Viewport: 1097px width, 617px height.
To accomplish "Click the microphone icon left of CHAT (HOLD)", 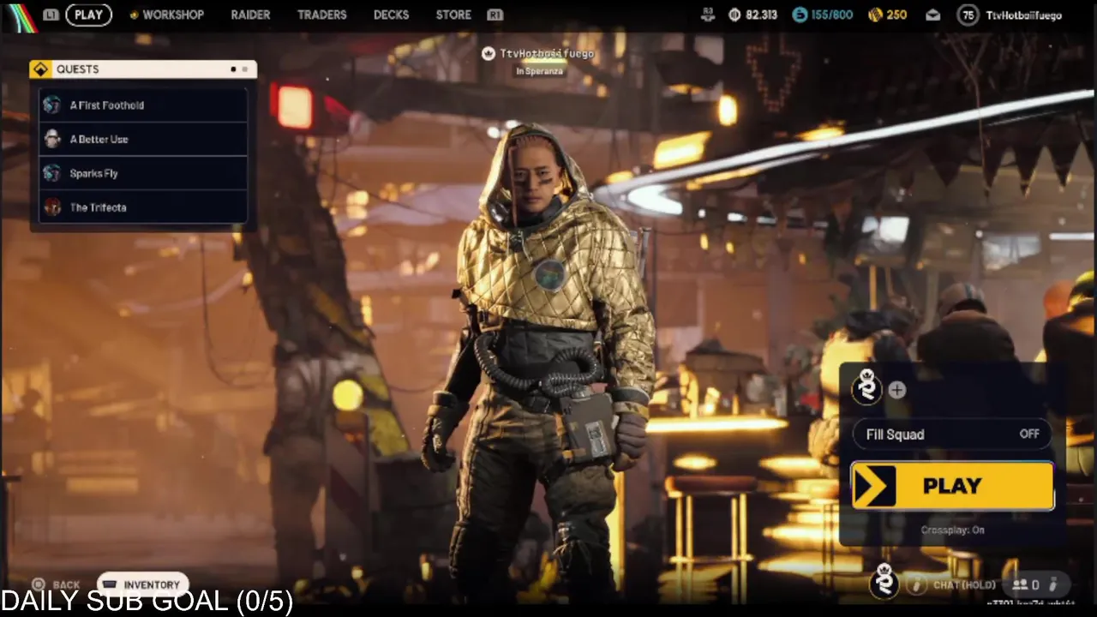I will pyautogui.click(x=917, y=585).
